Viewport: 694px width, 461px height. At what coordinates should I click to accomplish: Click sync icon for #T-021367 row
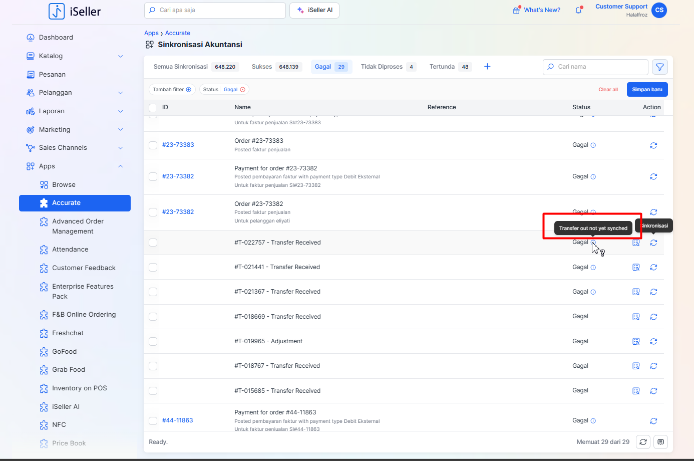653,292
